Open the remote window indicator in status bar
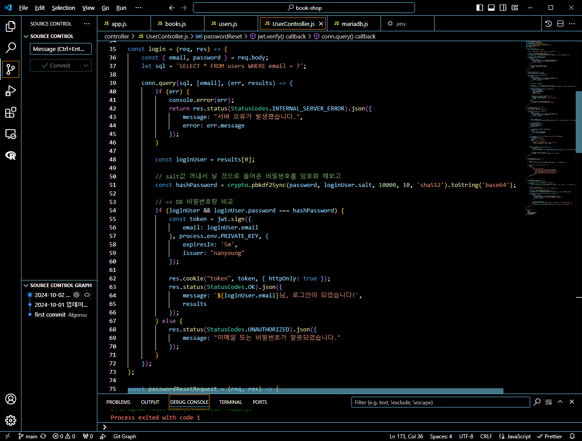582x441 pixels. coord(7,436)
